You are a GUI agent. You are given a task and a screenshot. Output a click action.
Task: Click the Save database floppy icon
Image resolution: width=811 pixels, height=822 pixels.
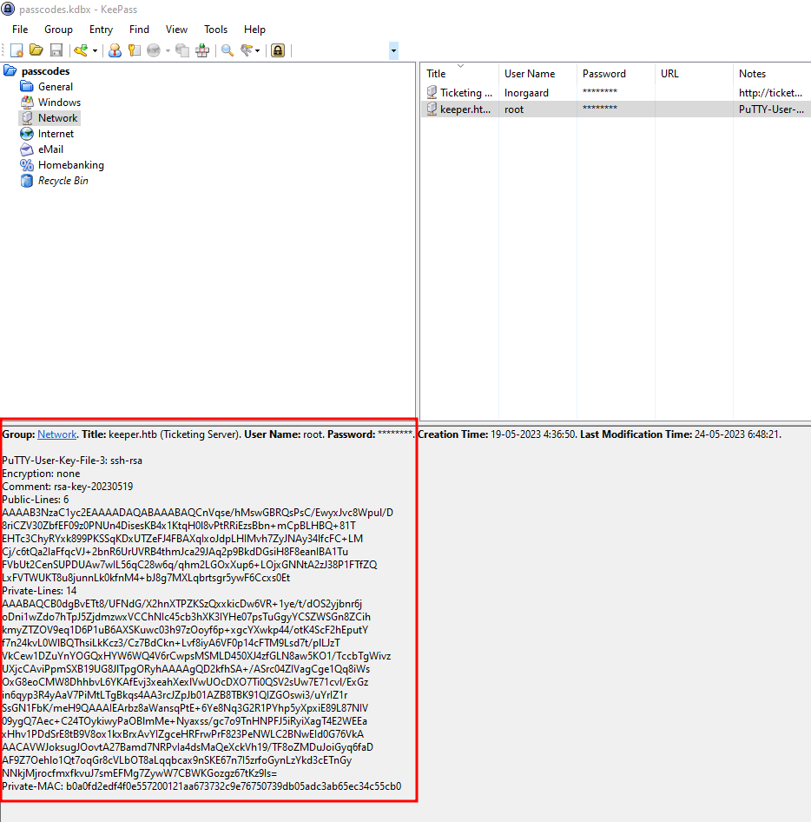(56, 50)
